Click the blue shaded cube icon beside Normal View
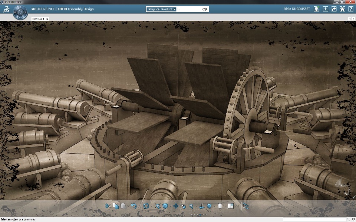The image size is (356, 222). [209, 206]
